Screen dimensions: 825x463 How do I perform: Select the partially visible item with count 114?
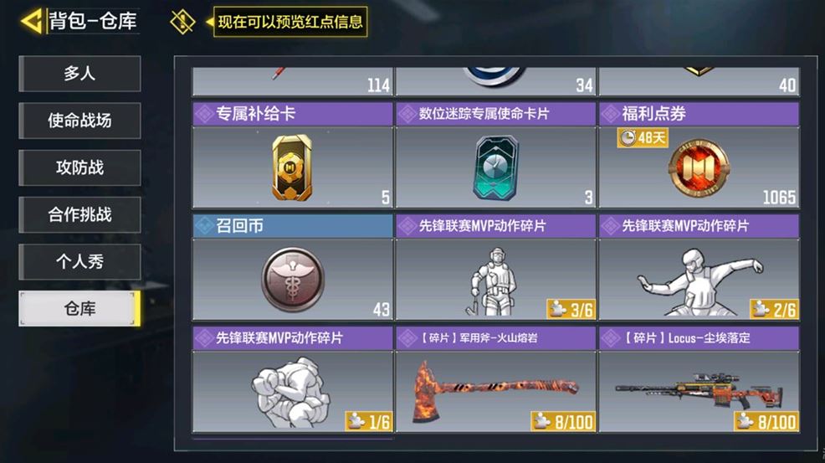coord(293,81)
